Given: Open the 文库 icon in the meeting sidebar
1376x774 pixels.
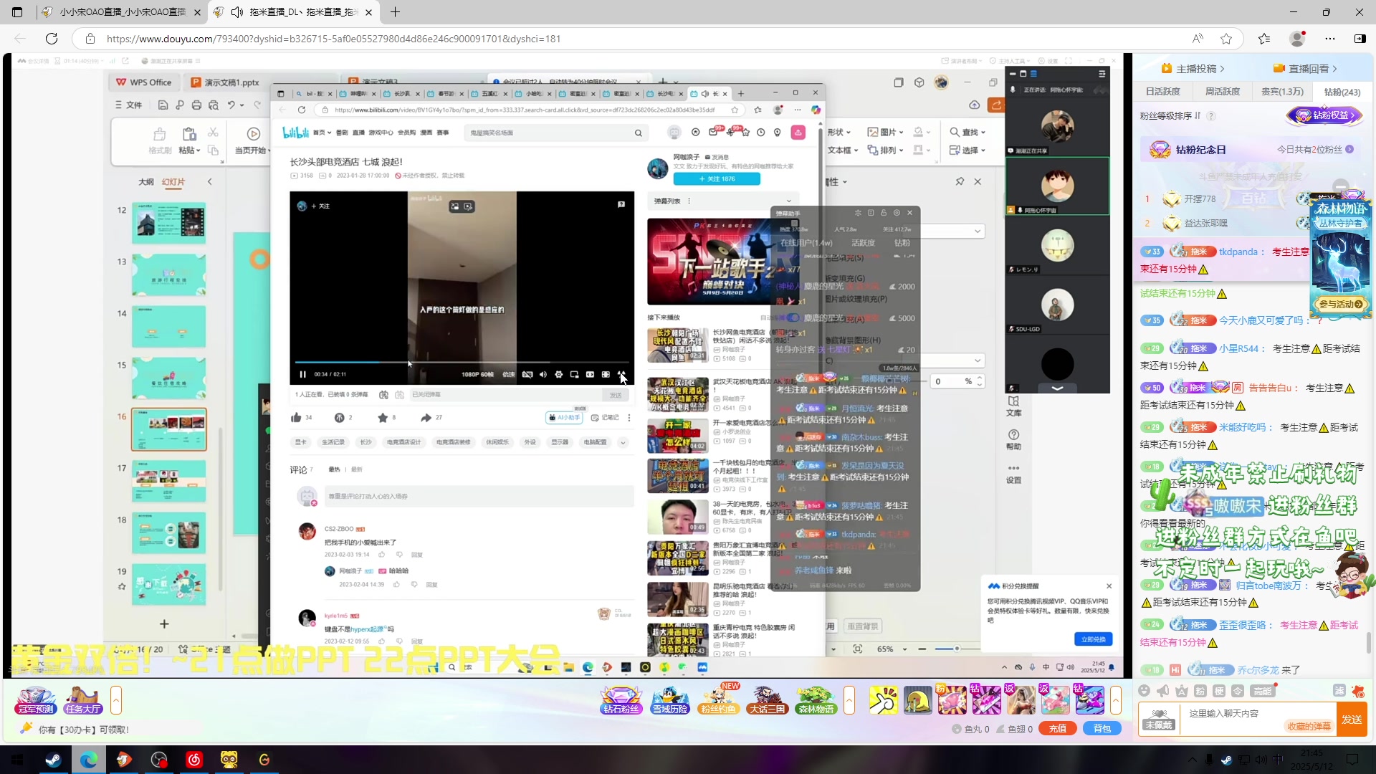Looking at the screenshot, I should pyautogui.click(x=1013, y=406).
